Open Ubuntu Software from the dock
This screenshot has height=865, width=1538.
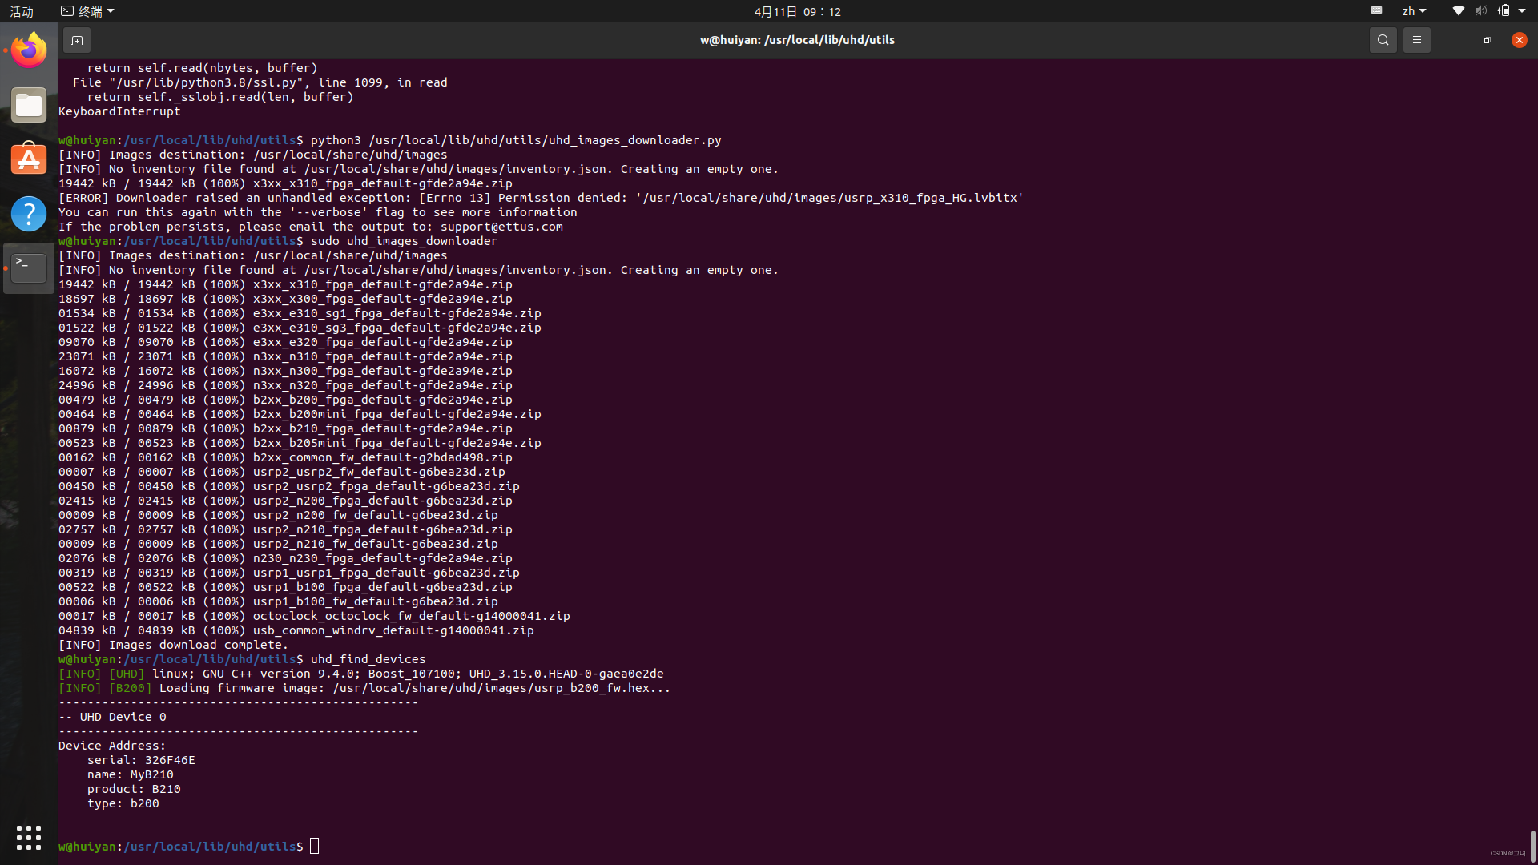click(x=28, y=159)
